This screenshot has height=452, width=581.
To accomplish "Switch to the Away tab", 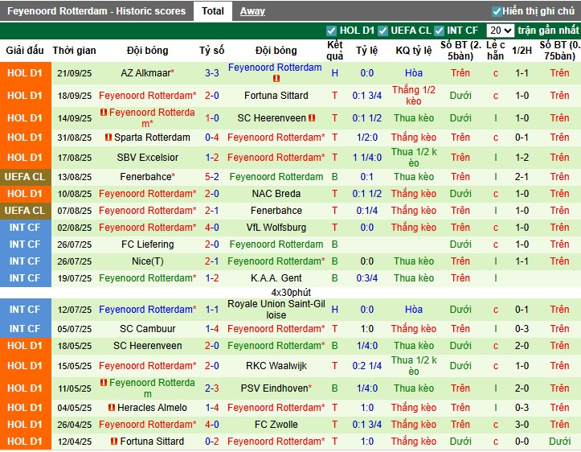I will 252,11.
